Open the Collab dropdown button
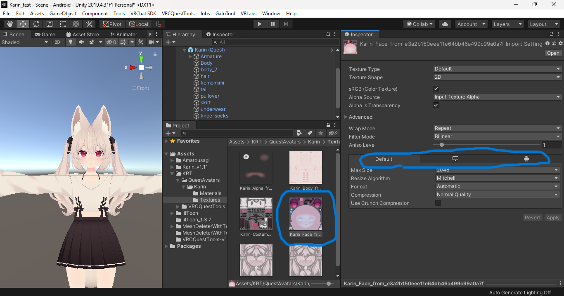The width and height of the screenshot is (564, 296). coord(419,24)
